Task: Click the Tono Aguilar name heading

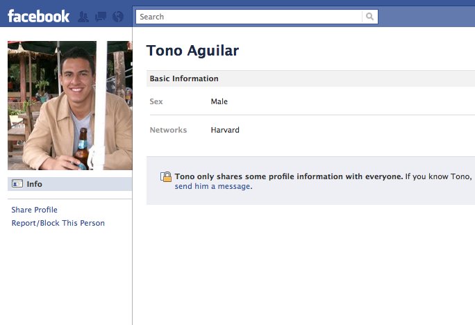Action: coord(192,51)
